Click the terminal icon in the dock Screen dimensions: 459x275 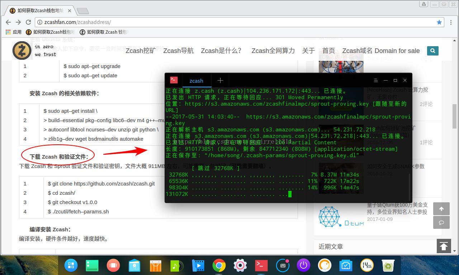261,265
